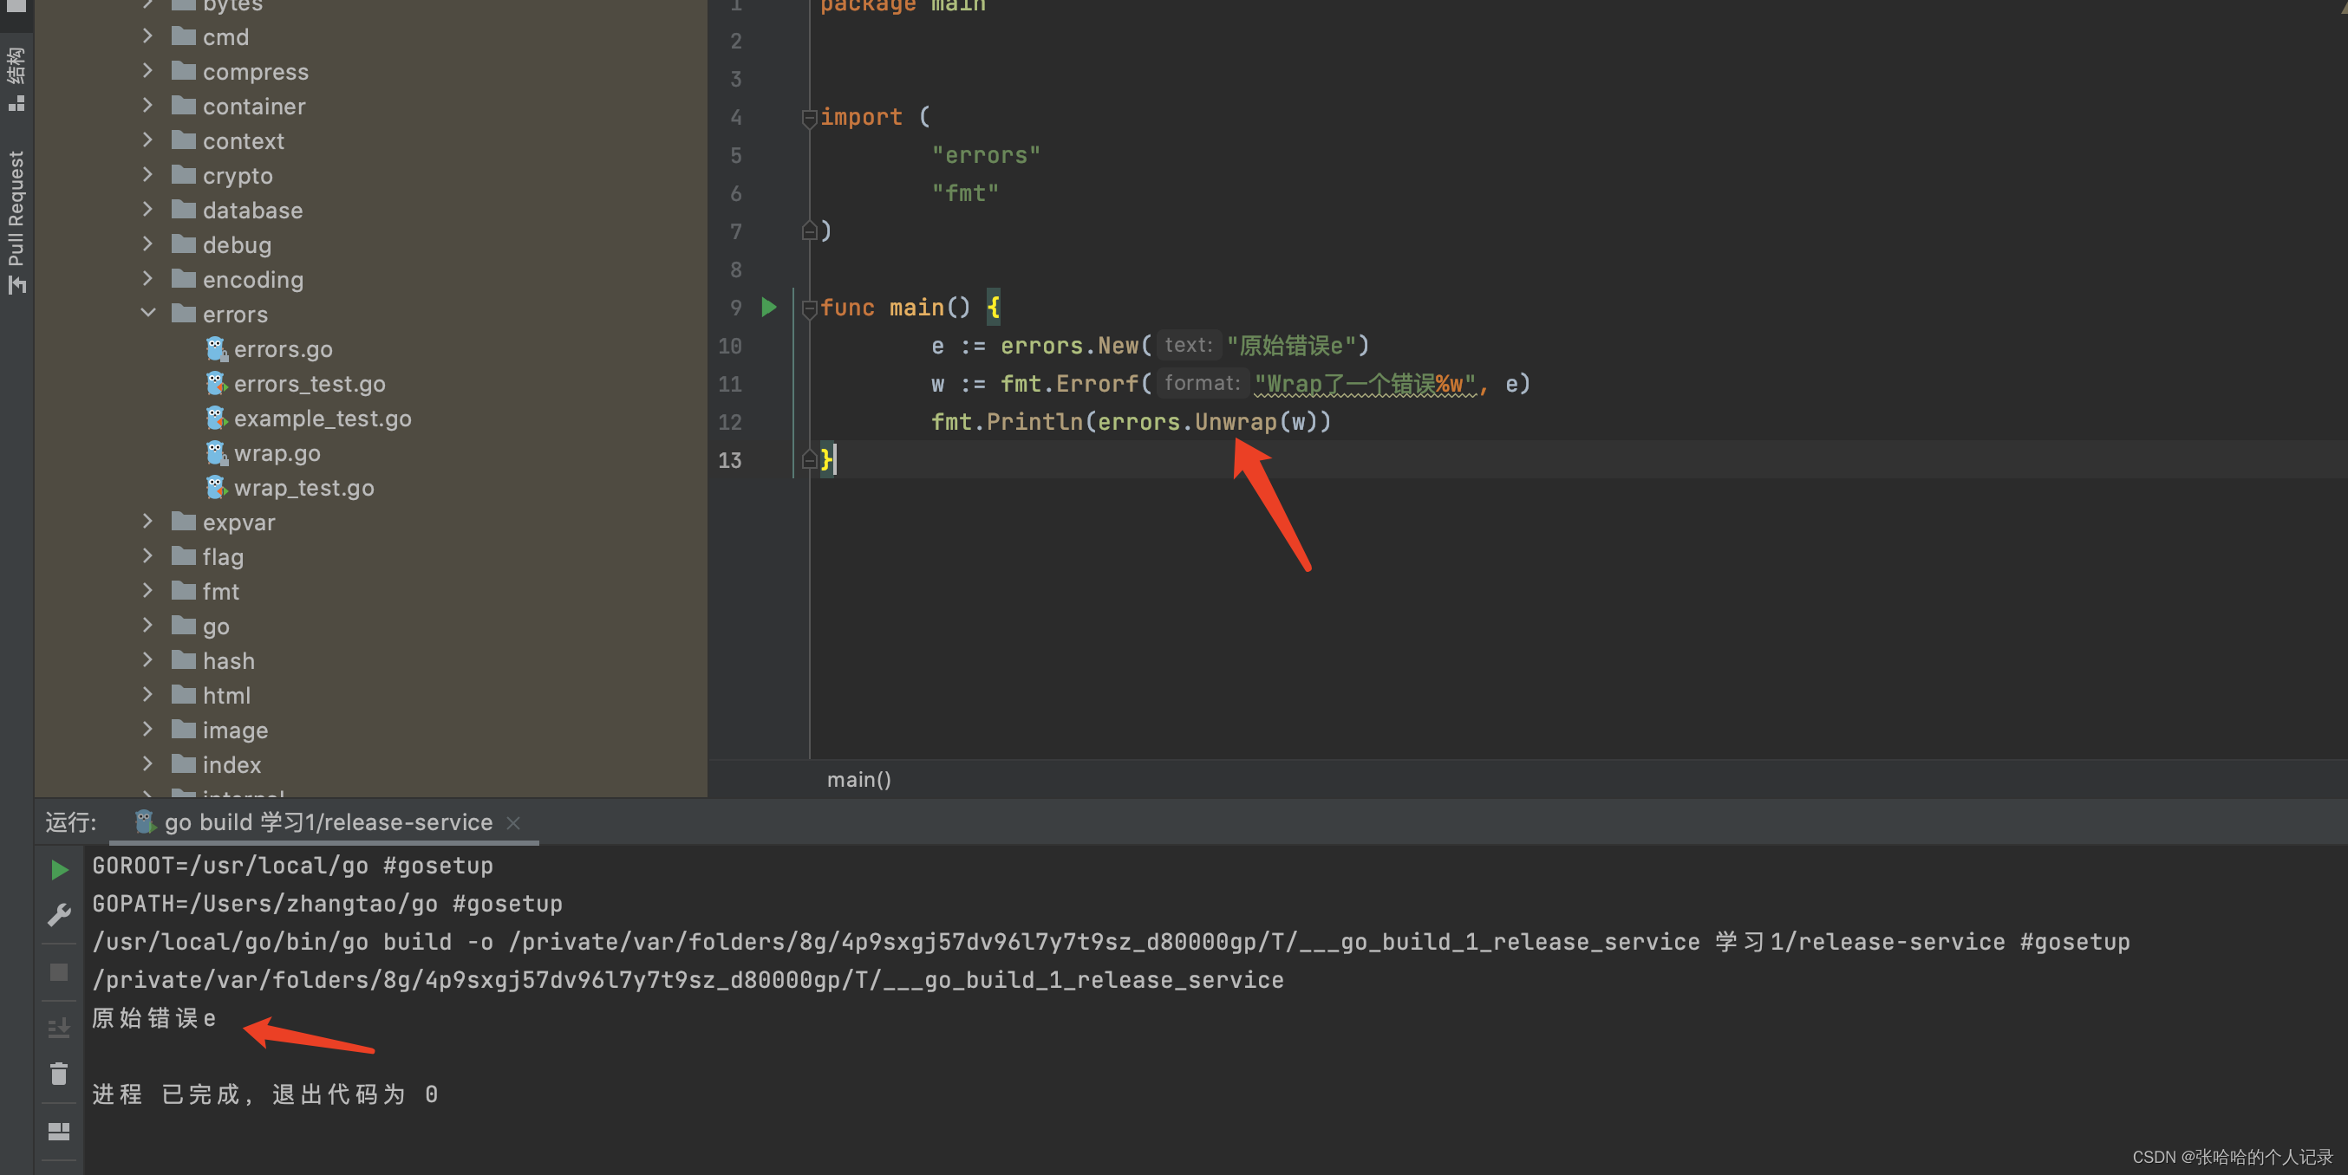Click the "errors" import string

985,155
